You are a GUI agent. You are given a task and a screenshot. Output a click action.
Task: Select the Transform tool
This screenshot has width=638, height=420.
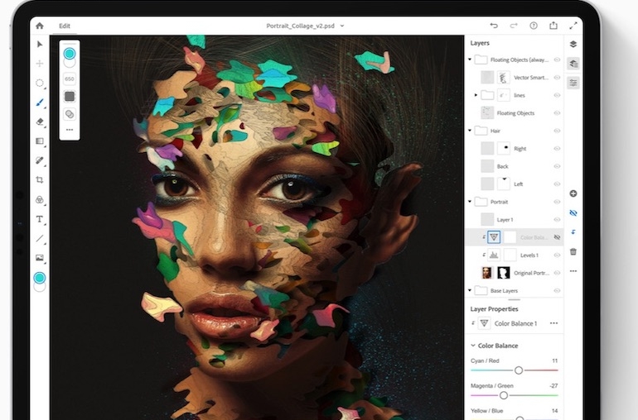pyautogui.click(x=40, y=64)
